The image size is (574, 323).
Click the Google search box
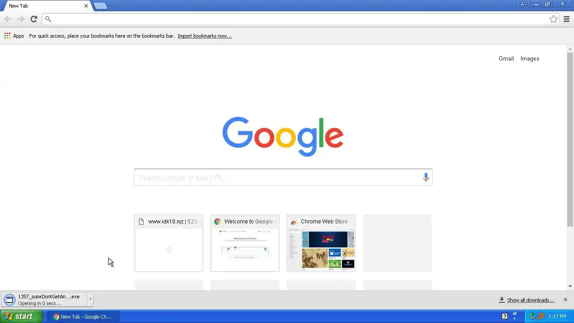coord(283,177)
